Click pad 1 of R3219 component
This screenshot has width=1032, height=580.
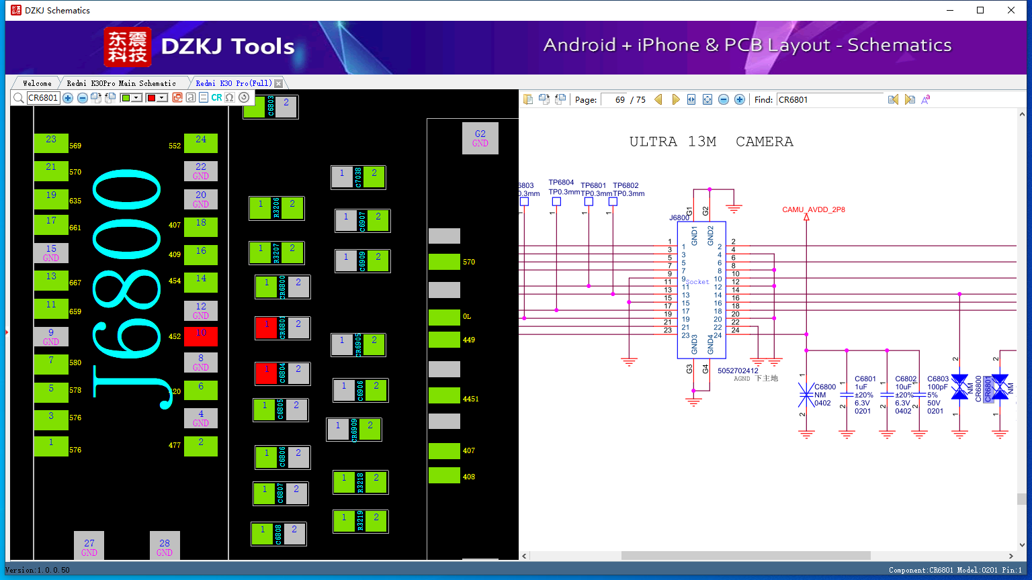tap(344, 522)
